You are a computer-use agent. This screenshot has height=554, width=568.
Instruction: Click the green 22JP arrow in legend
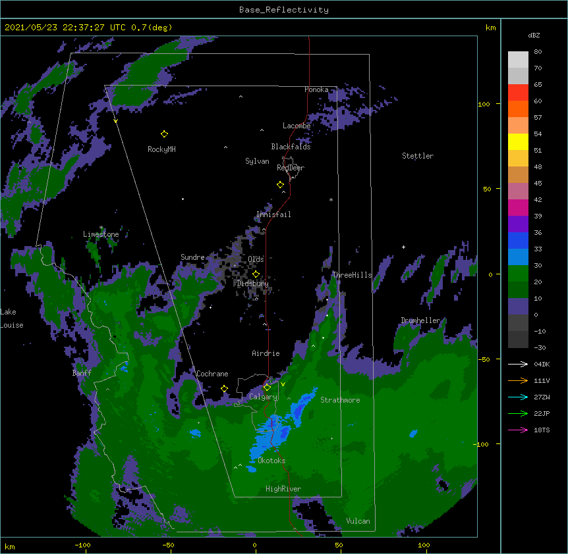[x=518, y=413]
